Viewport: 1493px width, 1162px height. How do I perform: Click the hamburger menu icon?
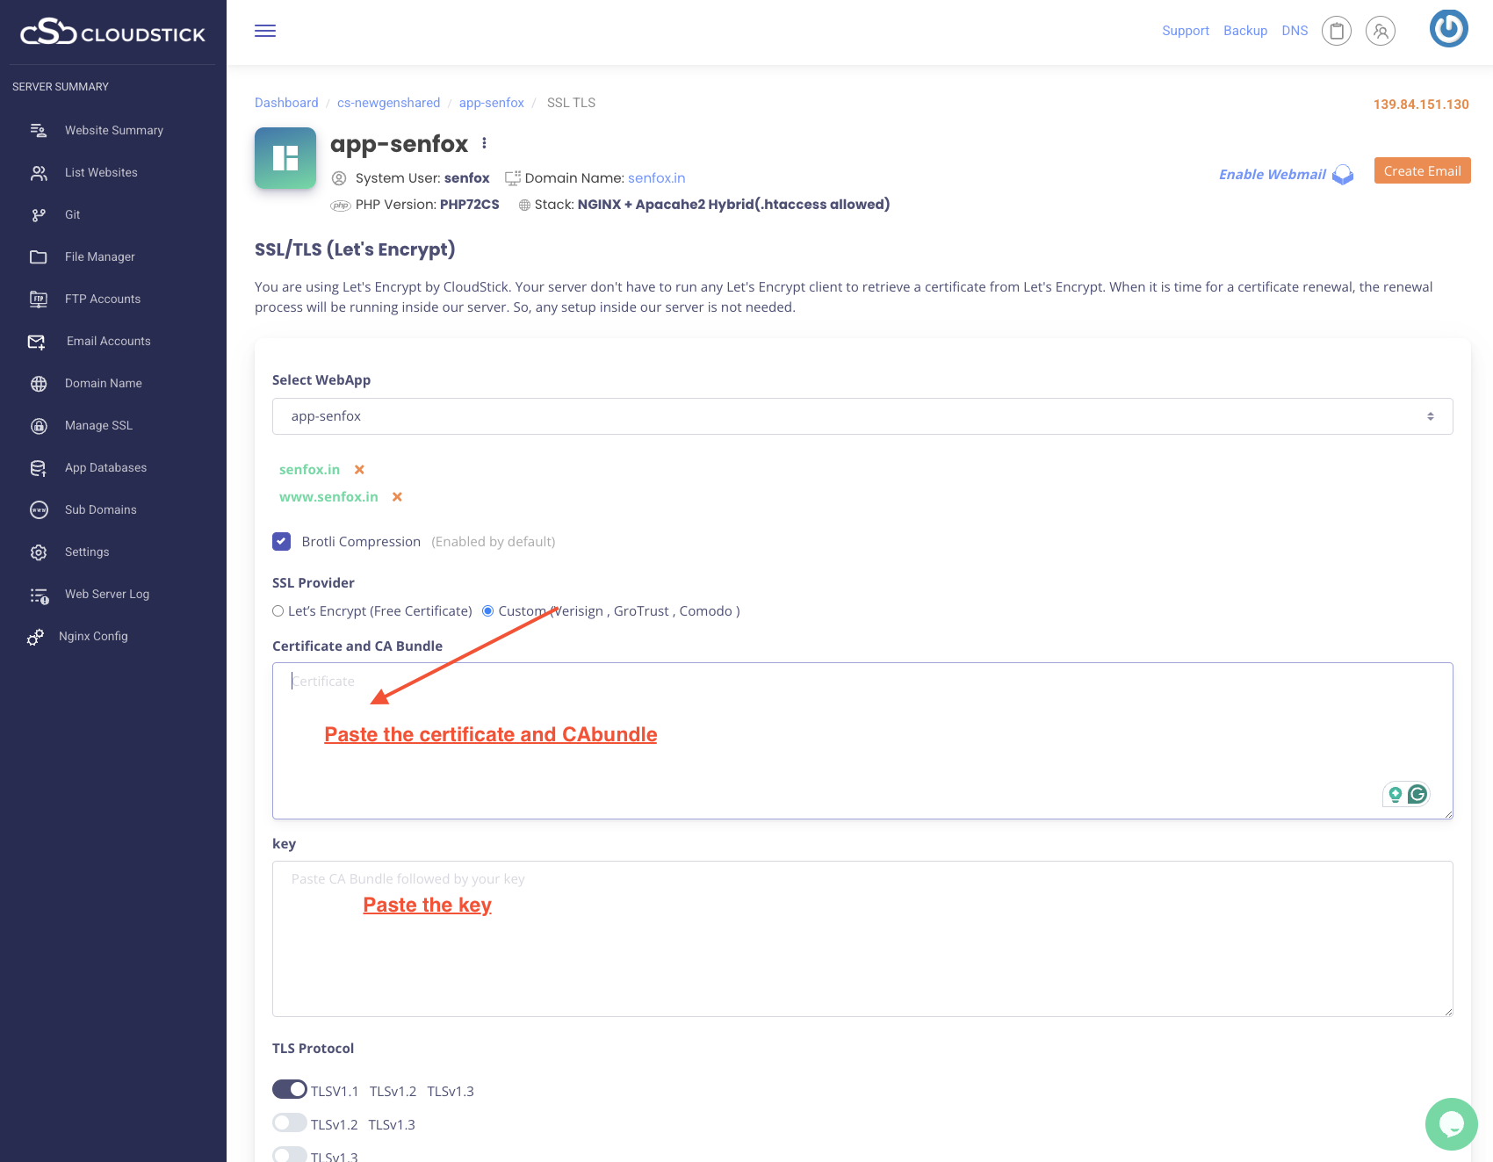(x=265, y=31)
